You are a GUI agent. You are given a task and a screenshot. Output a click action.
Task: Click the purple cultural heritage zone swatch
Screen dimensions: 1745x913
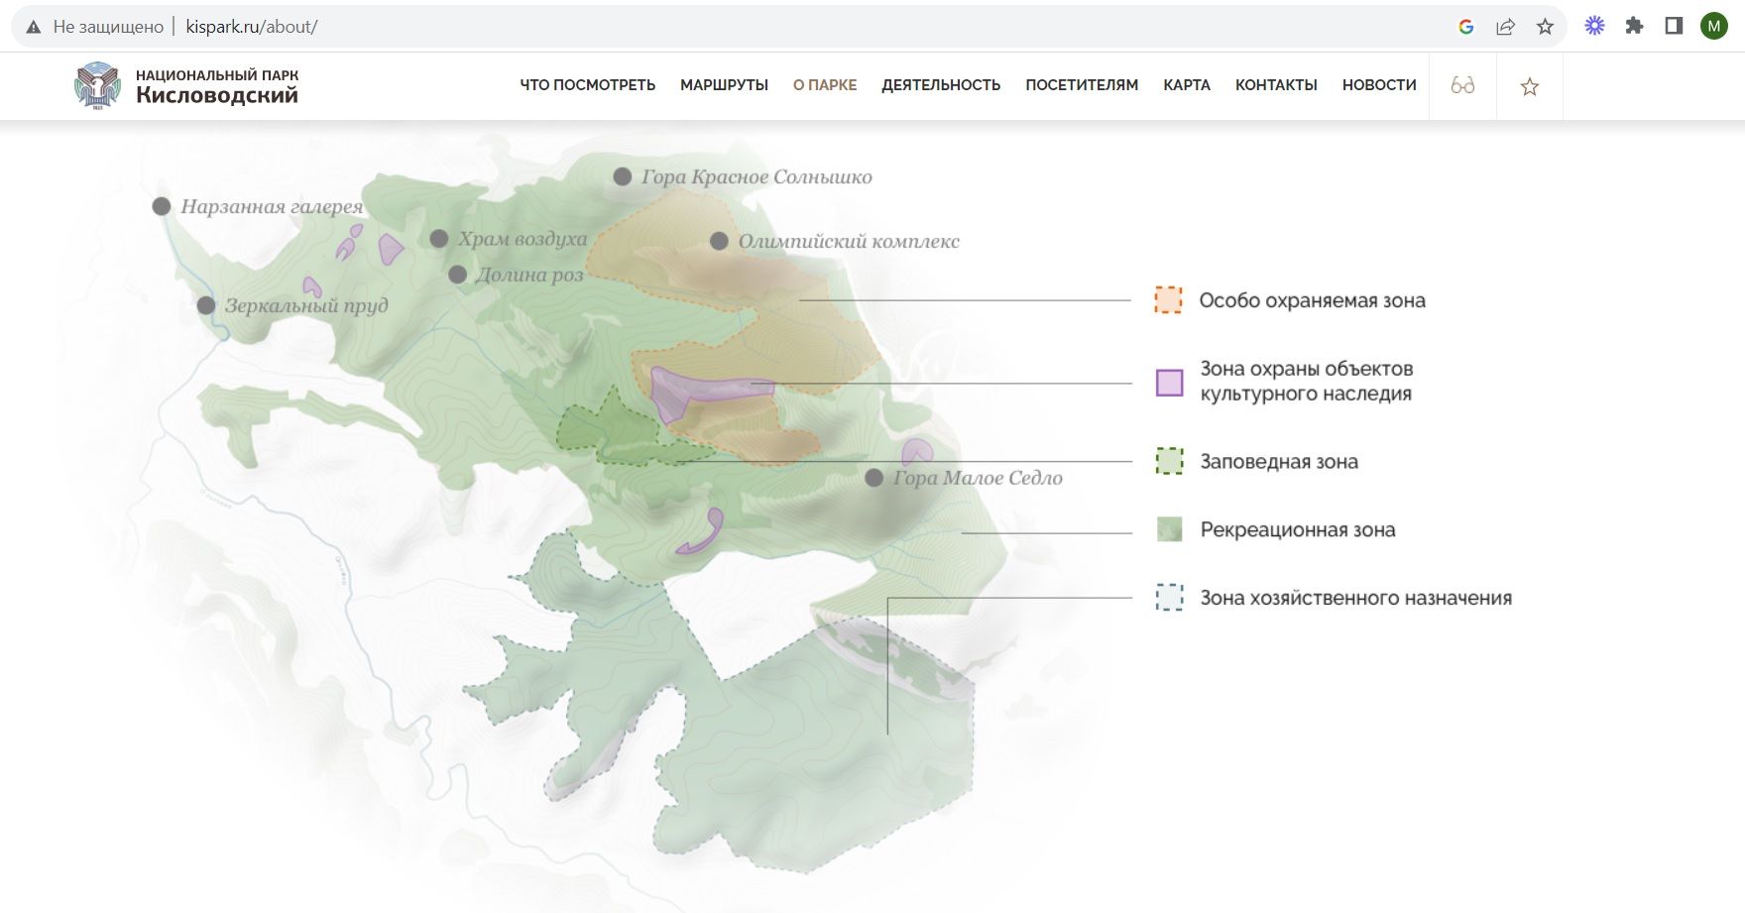1170,382
